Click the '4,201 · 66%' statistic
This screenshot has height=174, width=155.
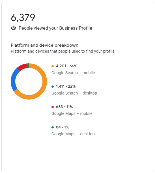(66, 66)
